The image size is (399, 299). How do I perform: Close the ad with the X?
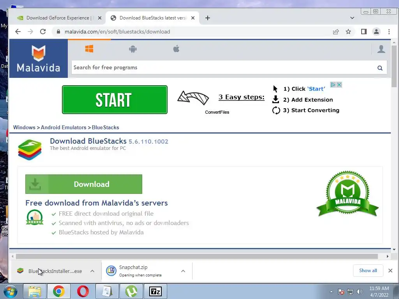(339, 84)
